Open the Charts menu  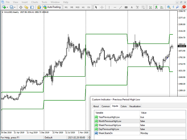click(x=34, y=2)
